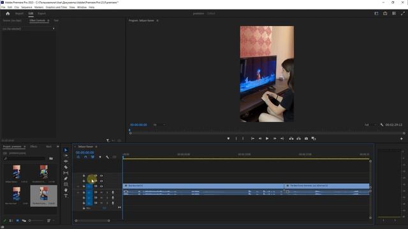Open Effect Controls panel menu
408x229 pixels.
pos(48,20)
